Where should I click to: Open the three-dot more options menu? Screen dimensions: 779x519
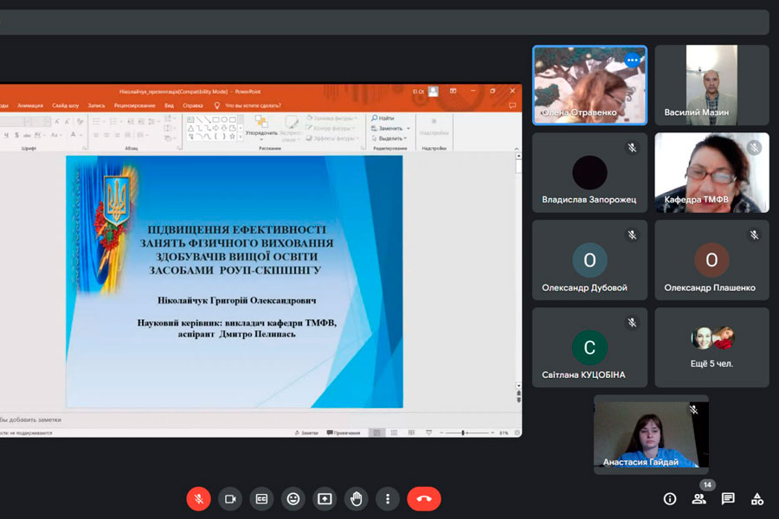[388, 499]
